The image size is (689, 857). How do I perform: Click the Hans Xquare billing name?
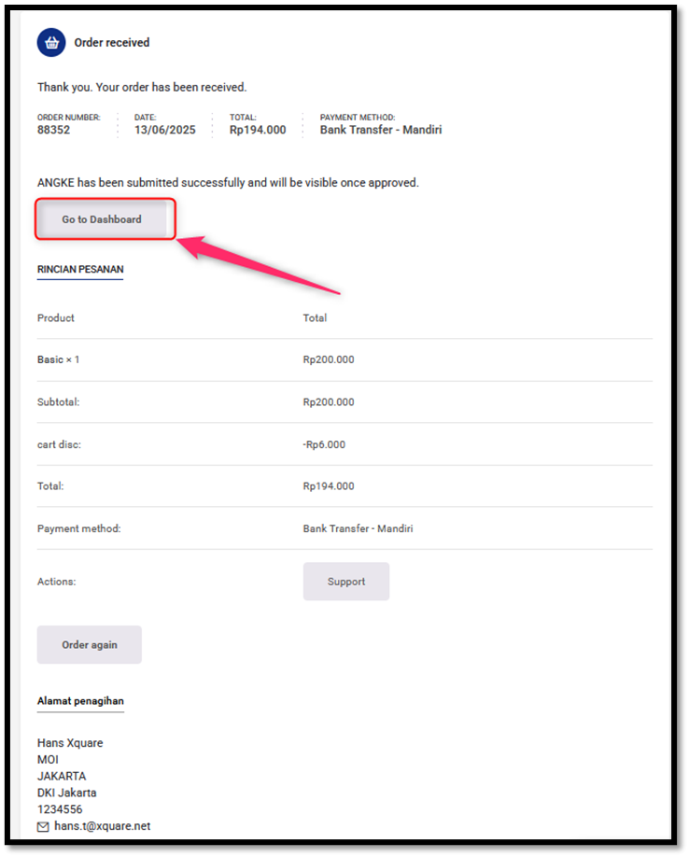coord(70,743)
